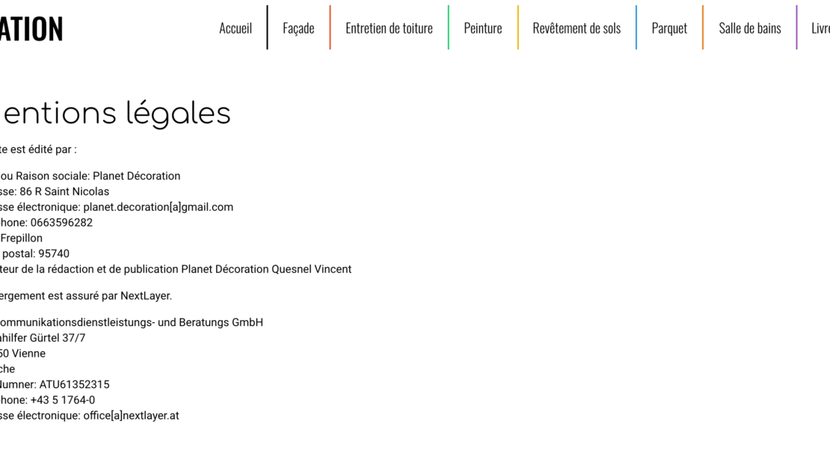
Task: Click the partially visible Livr menu item
Action: click(x=820, y=28)
